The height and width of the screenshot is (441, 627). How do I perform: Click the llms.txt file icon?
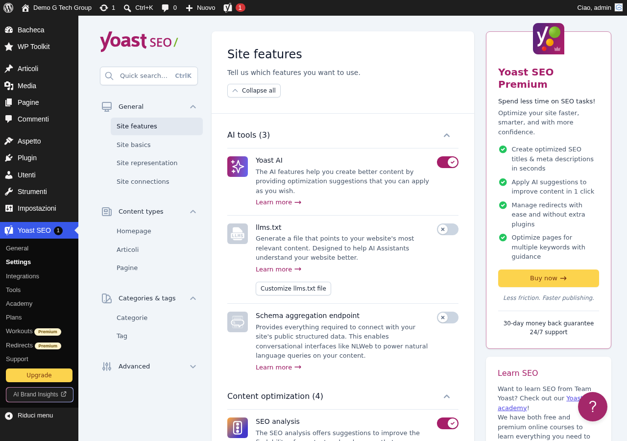(238, 234)
